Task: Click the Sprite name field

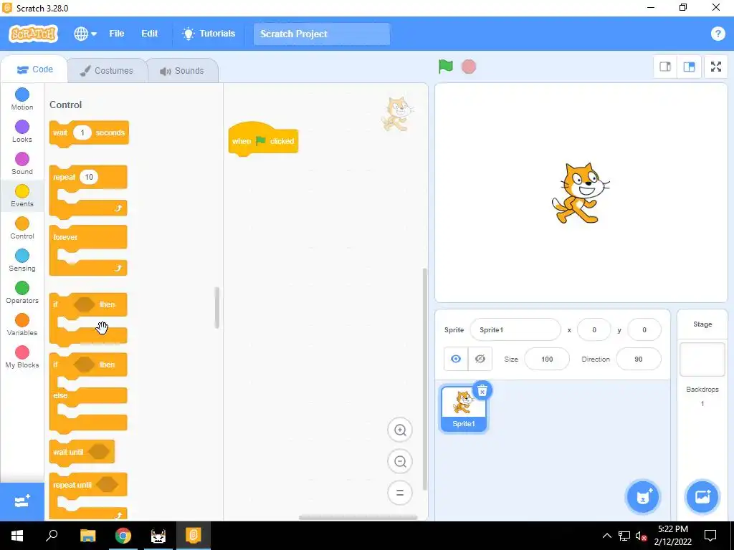Action: pos(515,329)
